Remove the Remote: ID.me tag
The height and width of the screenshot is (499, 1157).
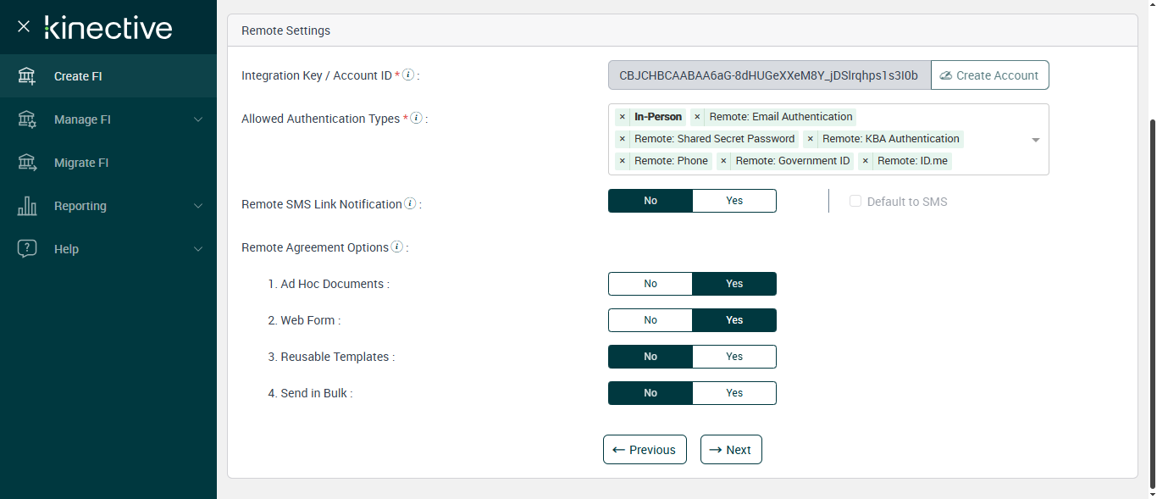865,161
